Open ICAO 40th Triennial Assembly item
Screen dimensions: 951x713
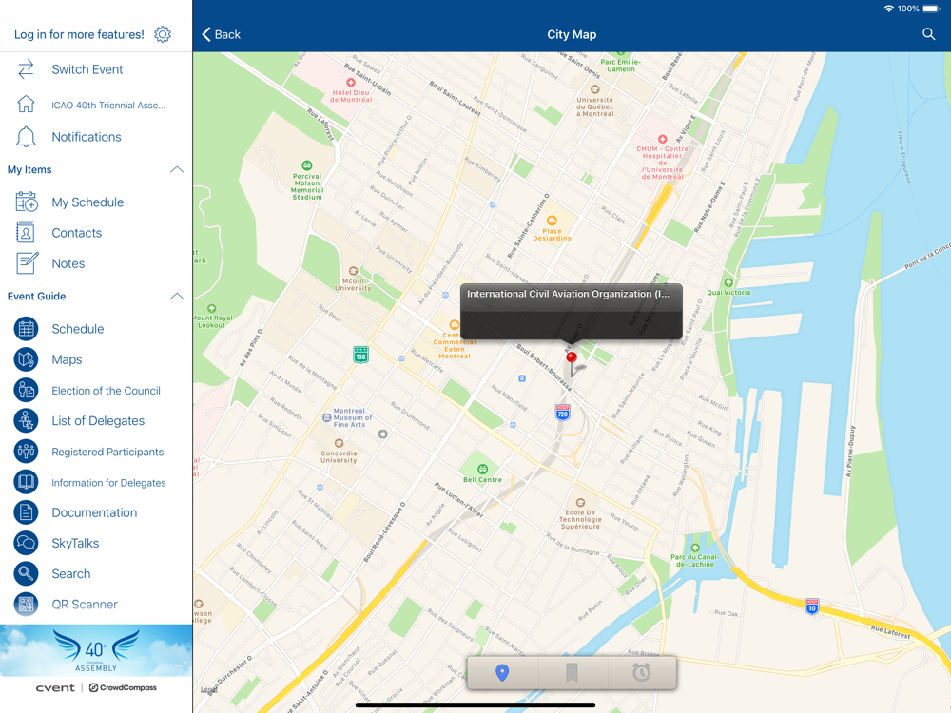pyautogui.click(x=108, y=105)
